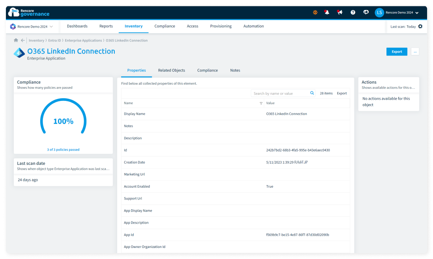The width and height of the screenshot is (433, 259).
Task: Click the 28 items count label
Action: (x=326, y=93)
